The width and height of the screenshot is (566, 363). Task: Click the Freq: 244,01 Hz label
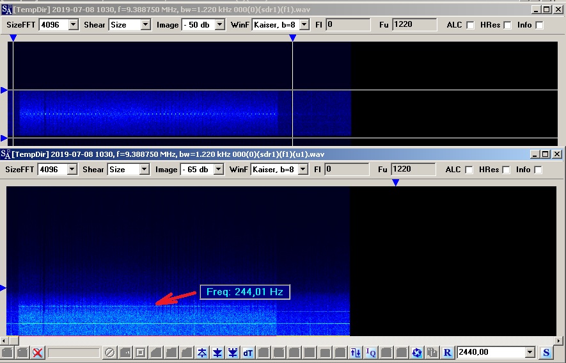245,292
